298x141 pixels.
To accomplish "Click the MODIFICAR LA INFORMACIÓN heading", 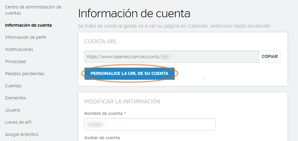I will (x=122, y=101).
